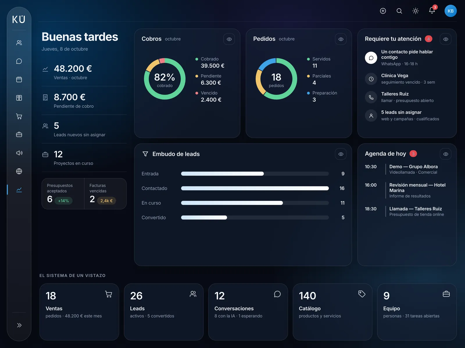The height and width of the screenshot is (348, 465).
Task: Click the Contactado funnel bar
Action: click(255, 188)
